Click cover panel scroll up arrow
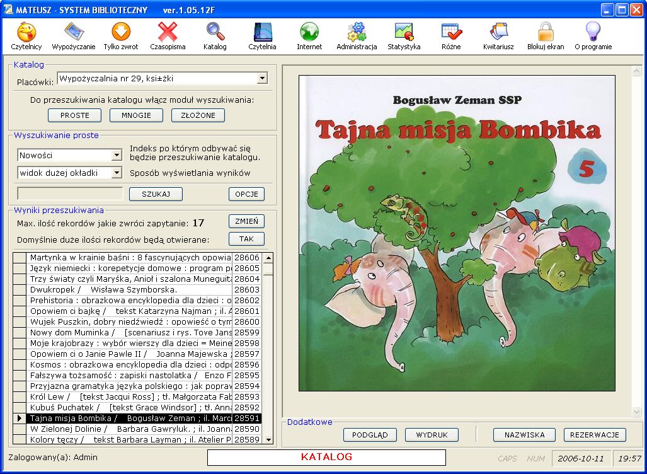The width and height of the screenshot is (647, 474). [636, 71]
